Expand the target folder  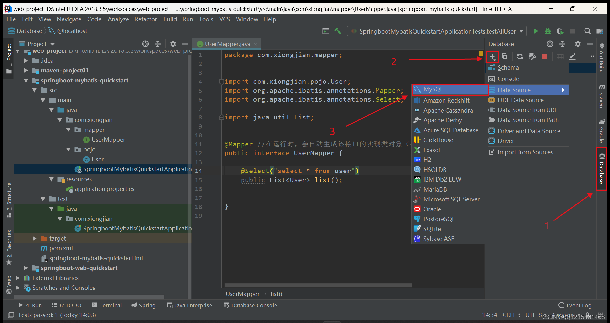(x=35, y=239)
